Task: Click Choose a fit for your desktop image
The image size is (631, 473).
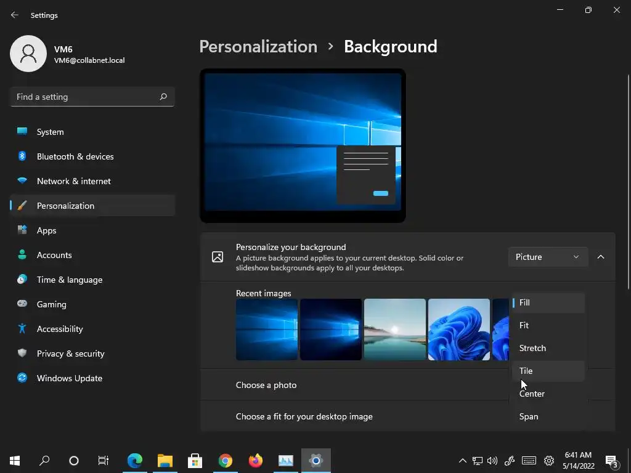Action: 304,417
